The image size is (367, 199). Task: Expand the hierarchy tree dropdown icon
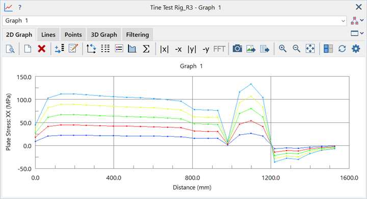tap(357, 20)
